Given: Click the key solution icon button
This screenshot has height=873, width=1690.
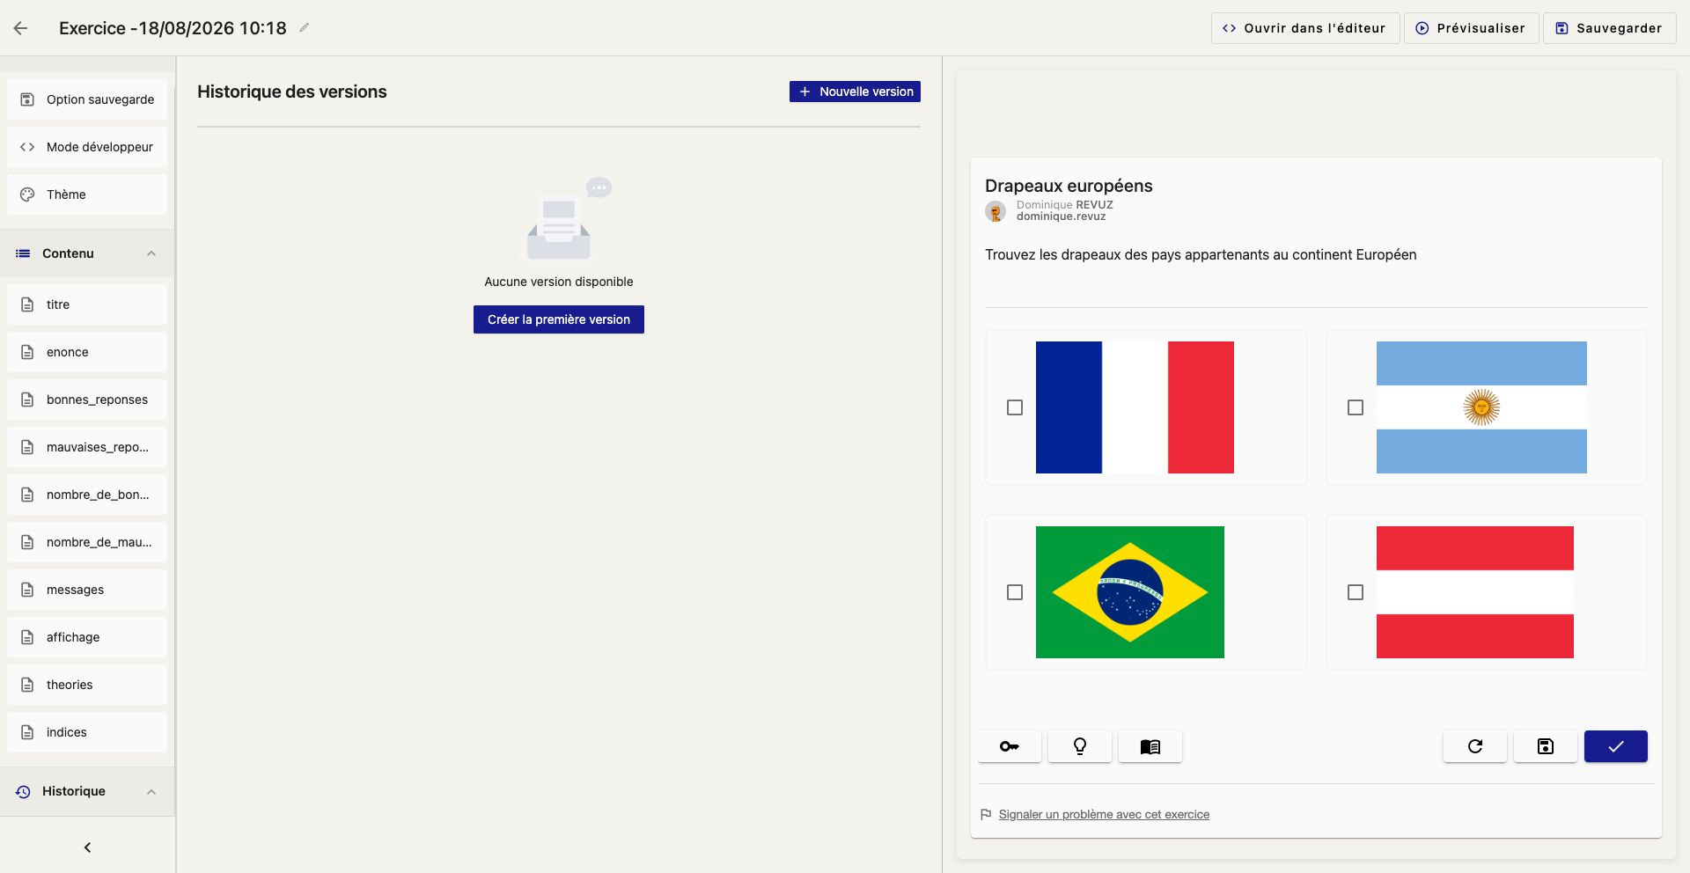Looking at the screenshot, I should coord(1010,746).
